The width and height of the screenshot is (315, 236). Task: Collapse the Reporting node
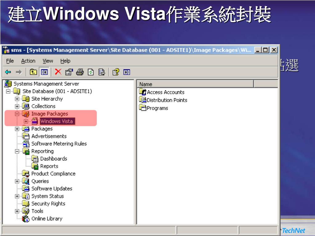click(17, 151)
